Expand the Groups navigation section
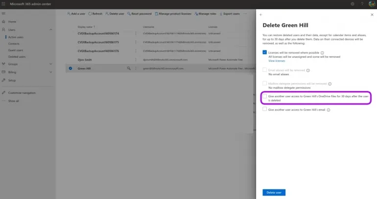The image size is (377, 199). coord(51,64)
